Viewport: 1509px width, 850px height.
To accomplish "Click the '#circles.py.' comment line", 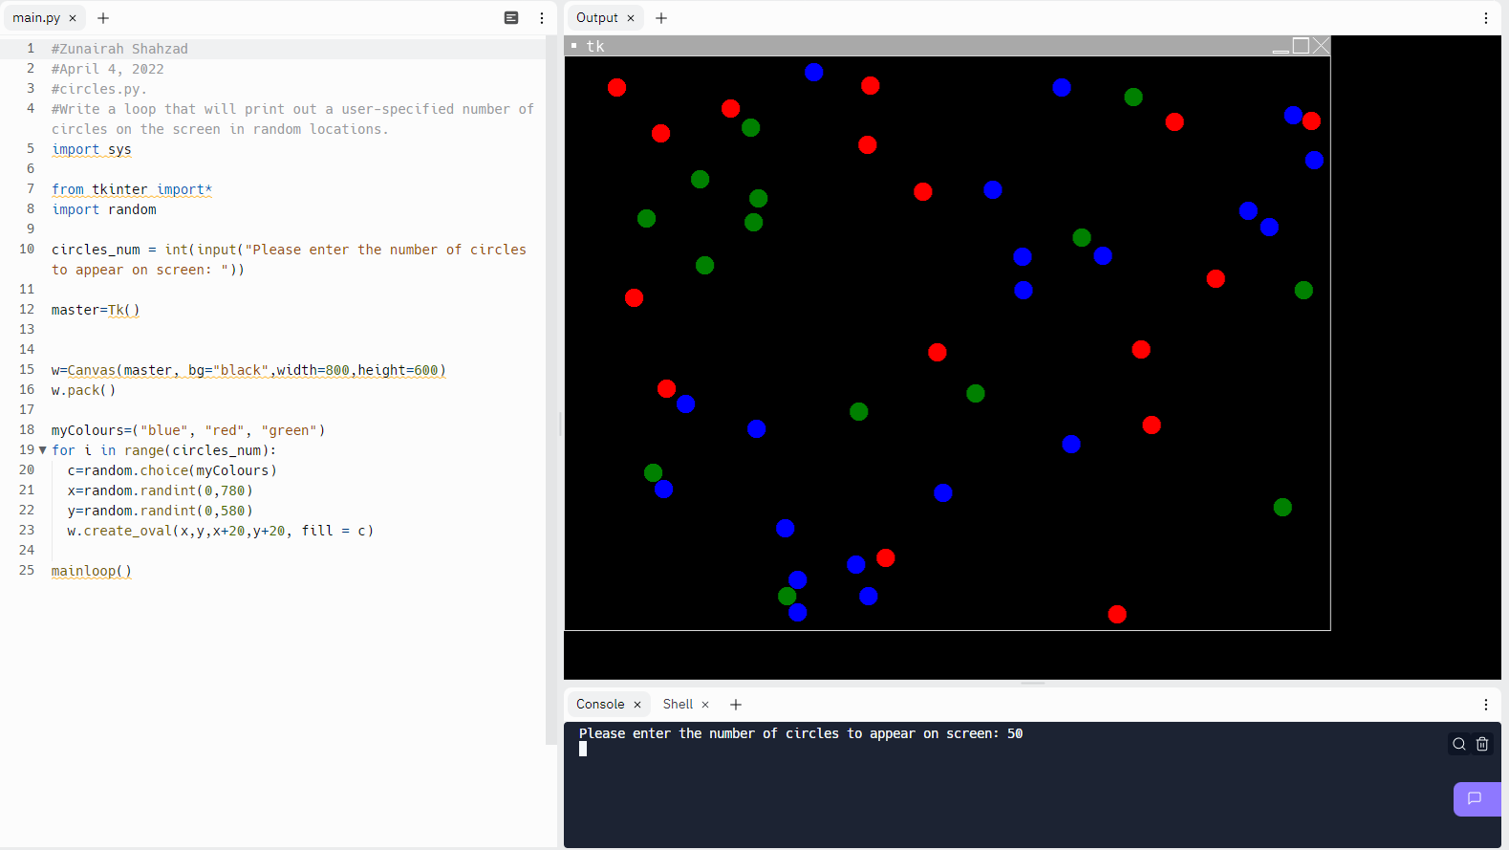I will 99,89.
